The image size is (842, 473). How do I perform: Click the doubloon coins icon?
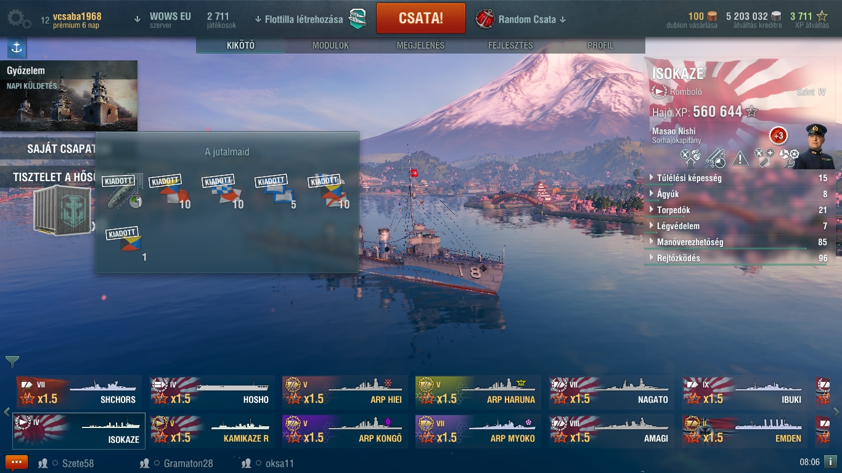click(x=712, y=17)
